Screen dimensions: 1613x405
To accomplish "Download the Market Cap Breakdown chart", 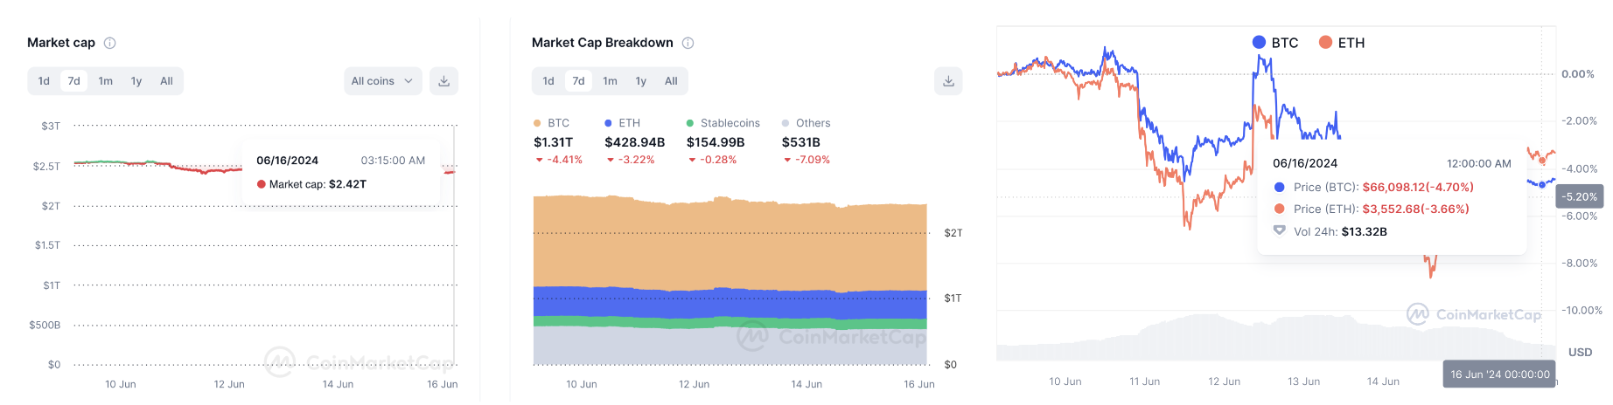I will pos(948,81).
